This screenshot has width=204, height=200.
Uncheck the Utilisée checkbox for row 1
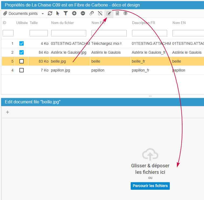[x=22, y=43]
